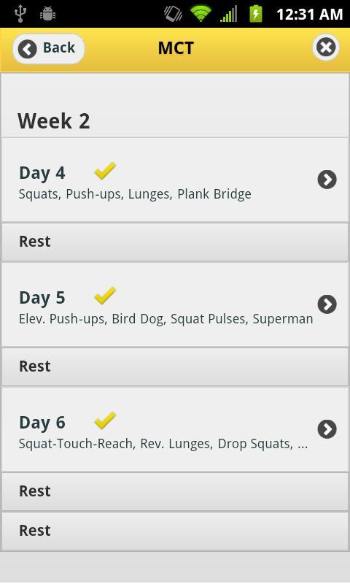Tap the Back button
The height and width of the screenshot is (584, 350).
(x=48, y=48)
